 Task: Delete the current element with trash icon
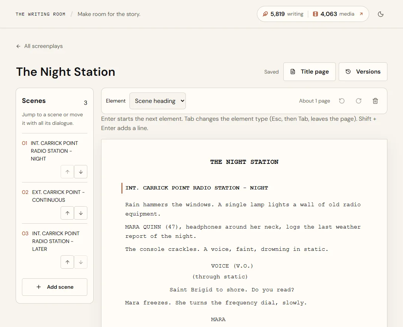click(375, 101)
